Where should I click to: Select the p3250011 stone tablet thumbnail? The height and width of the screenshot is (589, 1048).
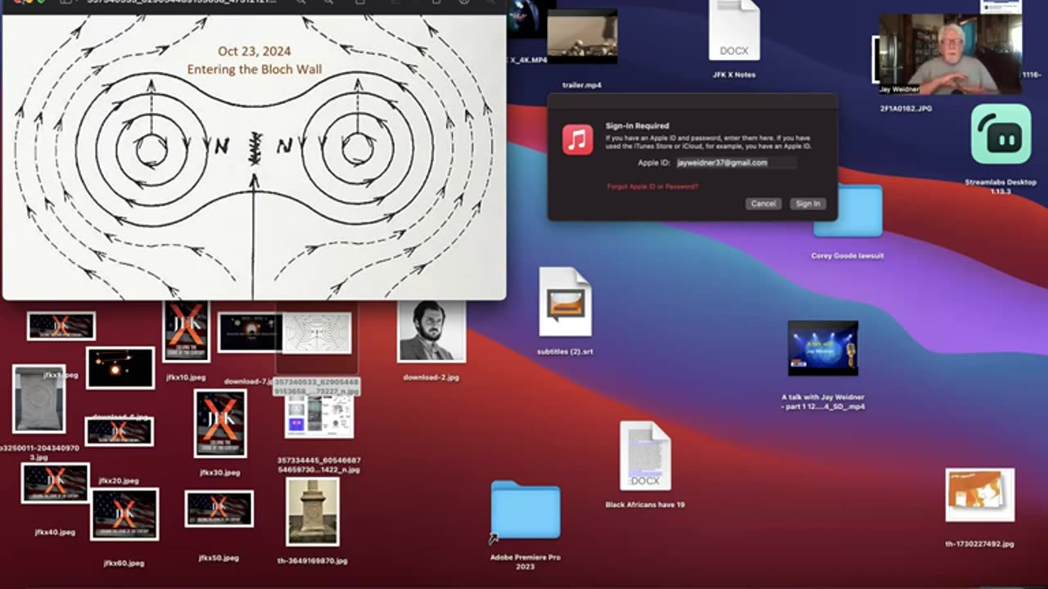[x=38, y=399]
